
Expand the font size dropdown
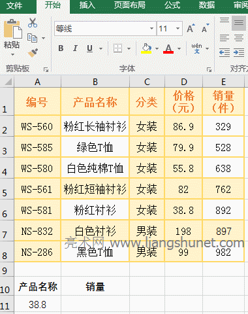click(x=178, y=29)
